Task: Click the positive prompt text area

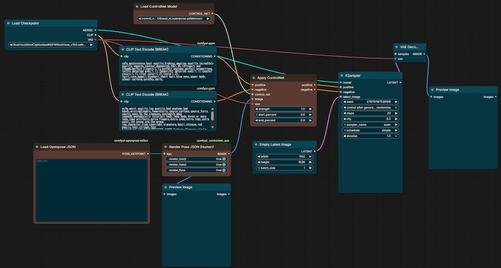Action: point(167,72)
